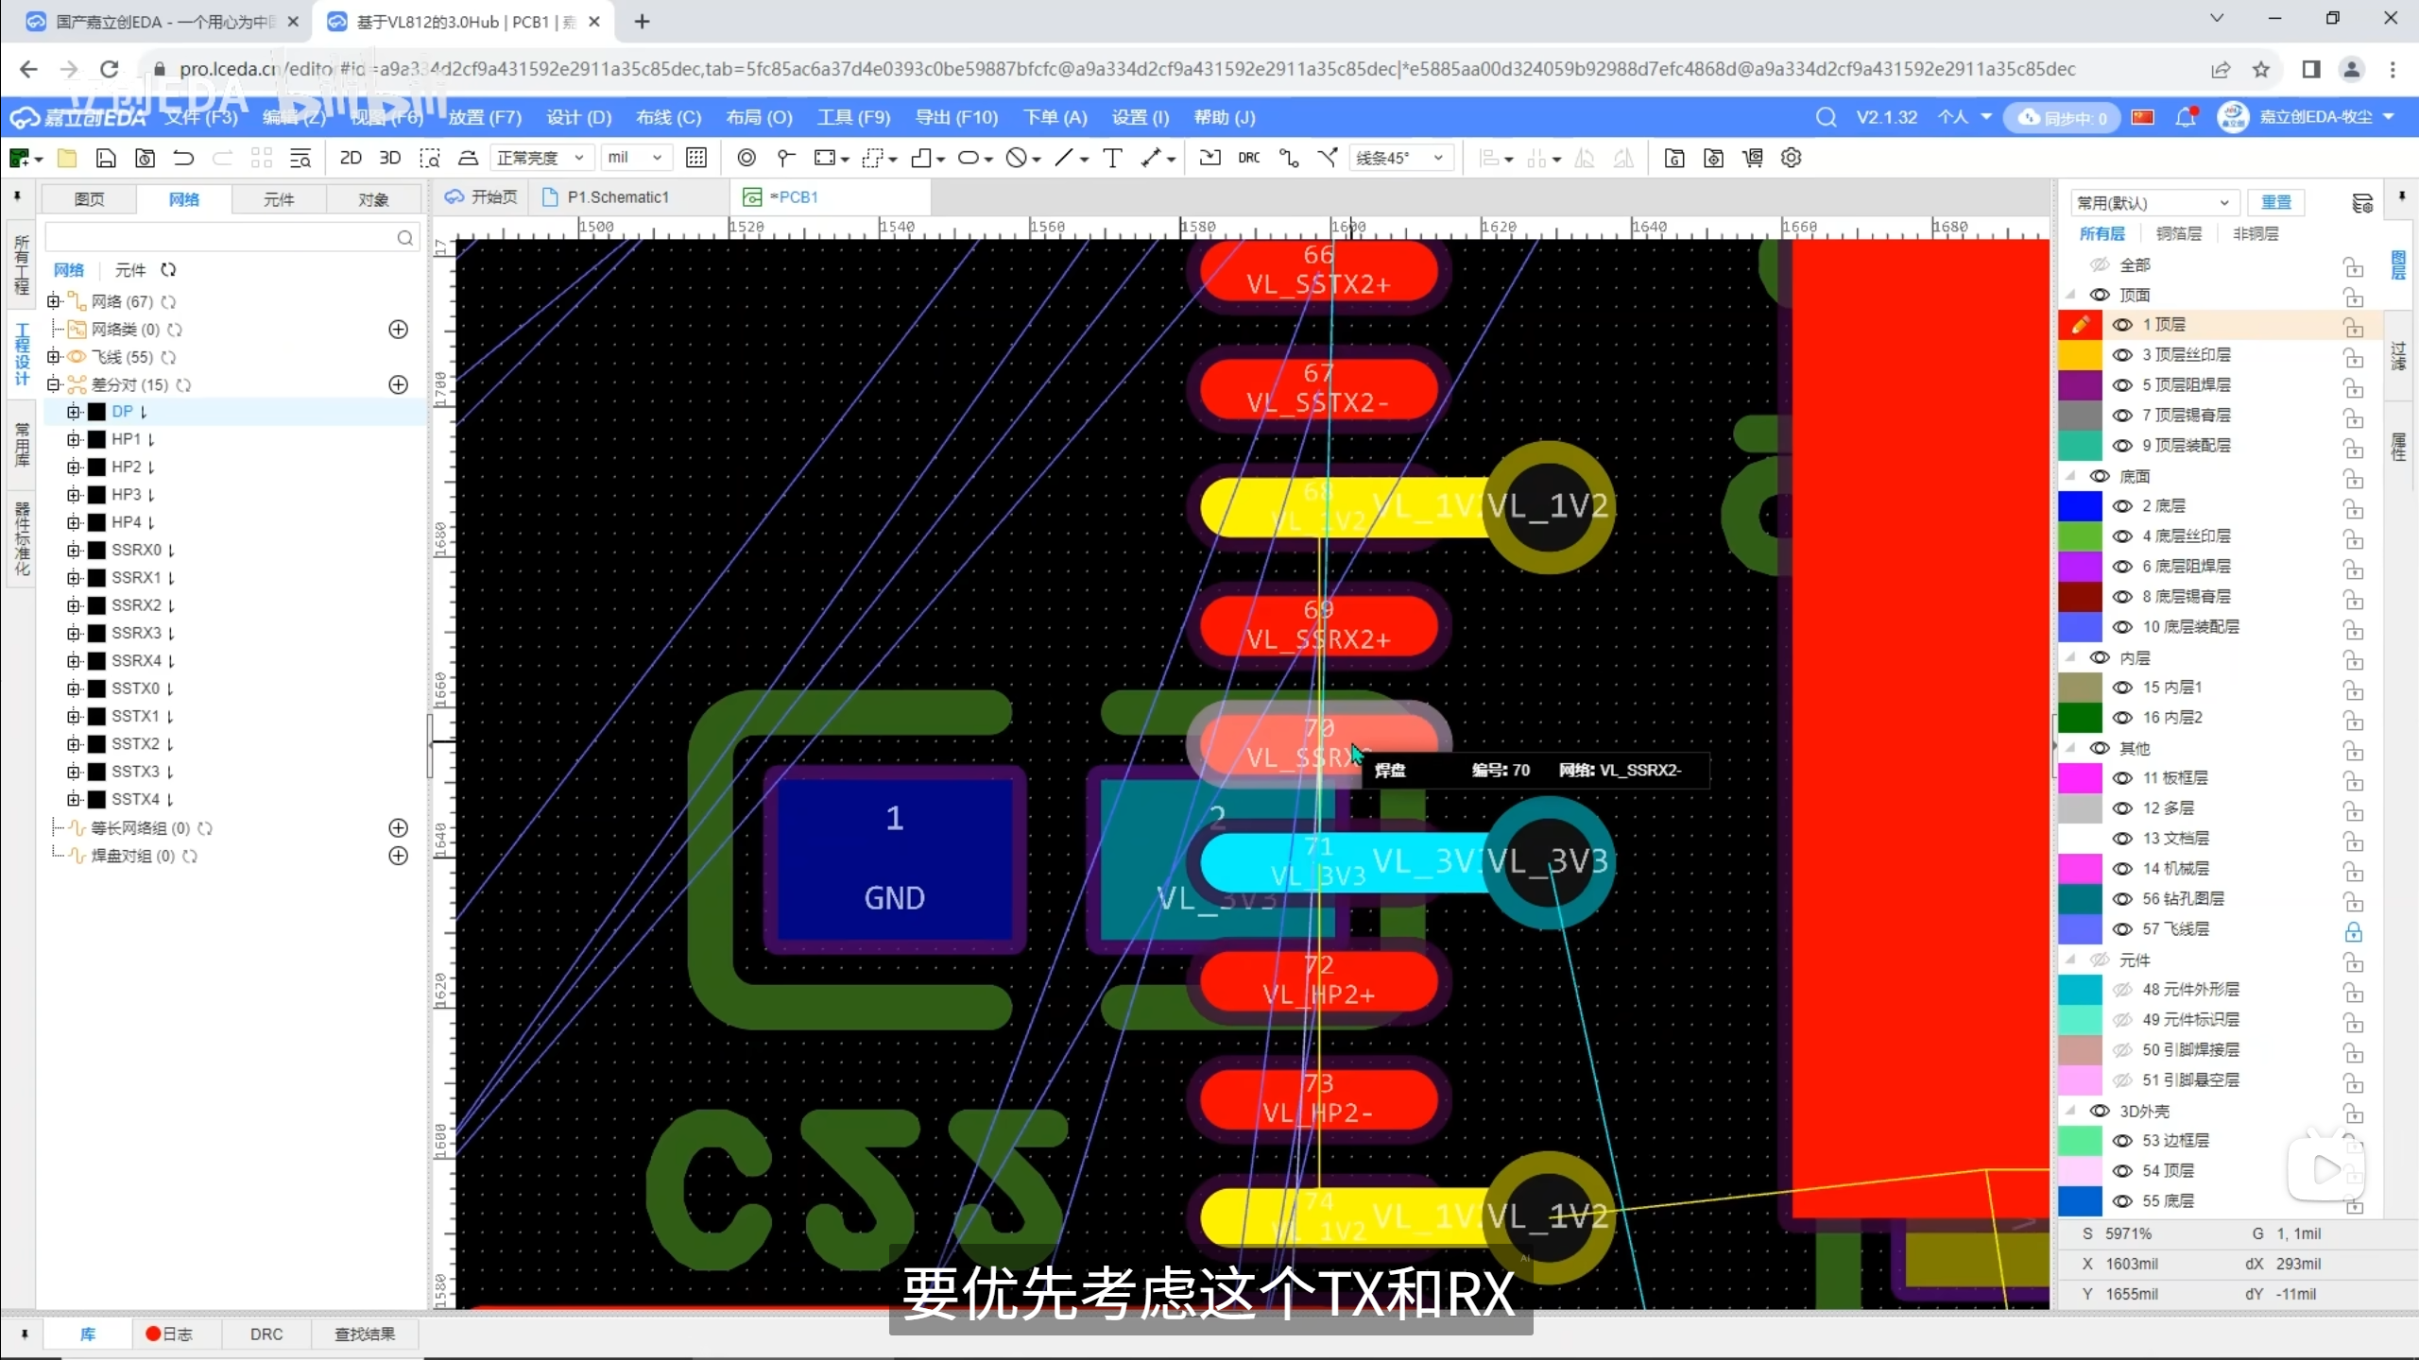This screenshot has width=2419, height=1360.
Task: Open the settings gear toolbar icon
Action: pos(1791,158)
